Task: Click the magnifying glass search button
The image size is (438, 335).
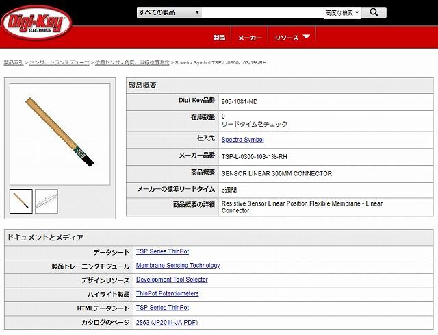Action: click(x=374, y=12)
